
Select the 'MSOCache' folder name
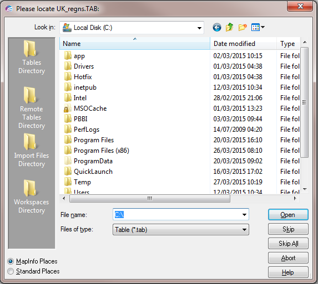[90, 109]
